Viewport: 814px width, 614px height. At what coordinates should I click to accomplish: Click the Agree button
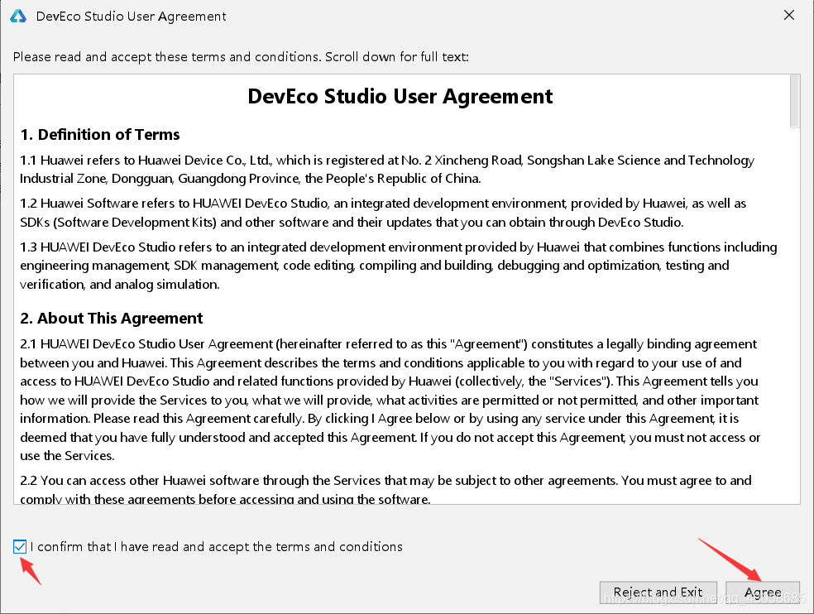click(763, 592)
